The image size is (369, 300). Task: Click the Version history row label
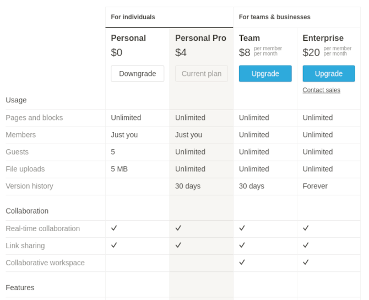pyautogui.click(x=29, y=186)
